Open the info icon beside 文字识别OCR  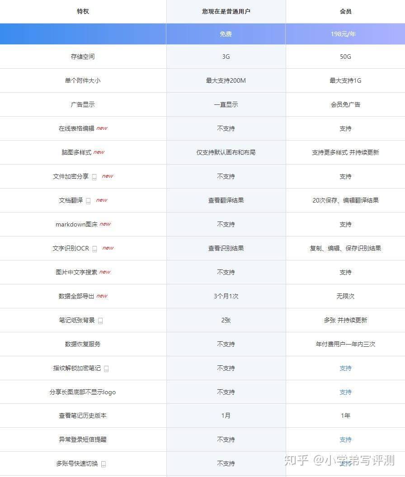click(x=94, y=248)
